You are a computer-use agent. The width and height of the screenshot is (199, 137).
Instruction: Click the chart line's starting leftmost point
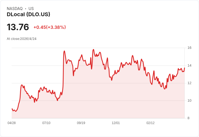[12, 109]
